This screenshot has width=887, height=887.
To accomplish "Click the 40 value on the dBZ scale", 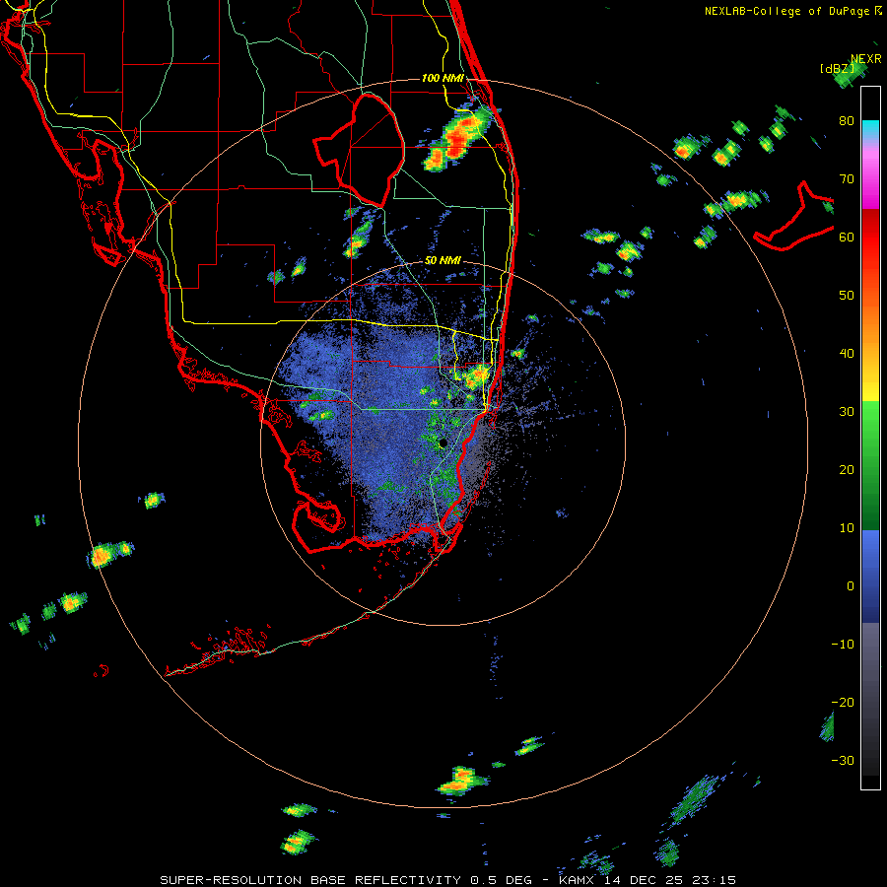I will pos(847,354).
